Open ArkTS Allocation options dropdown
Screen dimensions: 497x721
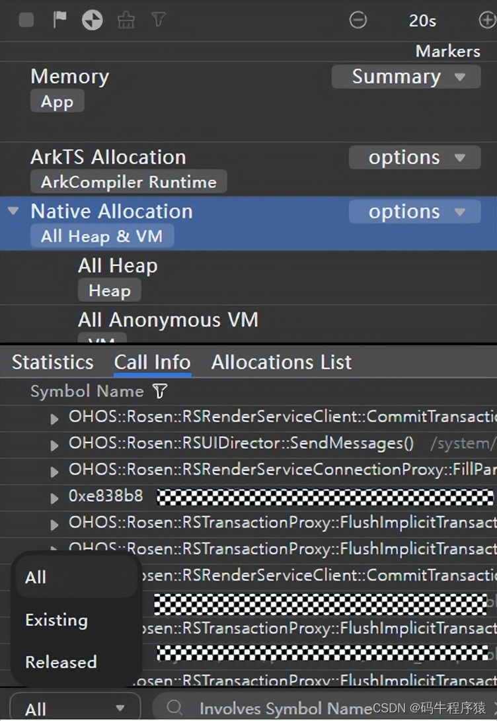tap(415, 157)
